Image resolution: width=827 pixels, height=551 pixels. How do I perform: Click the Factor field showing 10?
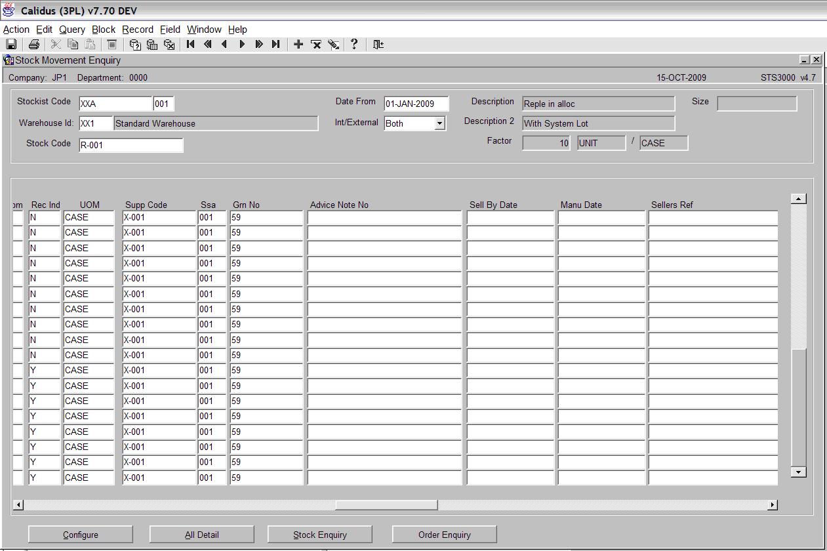546,143
